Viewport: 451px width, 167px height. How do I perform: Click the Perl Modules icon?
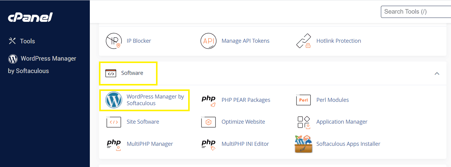(303, 100)
